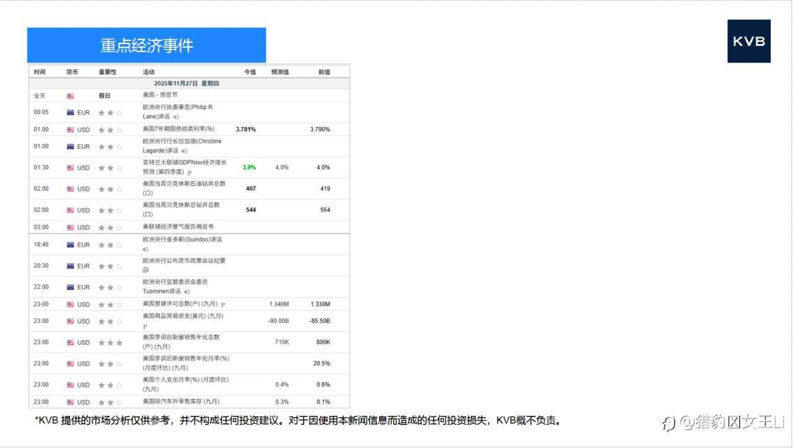793x448 pixels.
Task: Click the speaker icon after Lane)讲话
Action: click(176, 116)
